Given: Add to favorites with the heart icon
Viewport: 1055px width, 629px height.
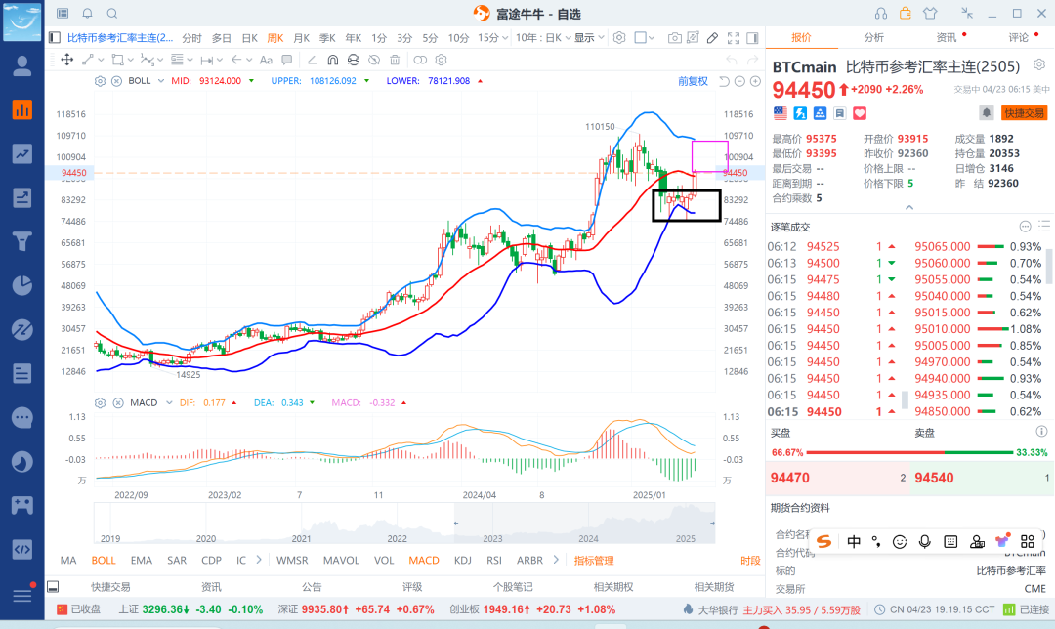Looking at the screenshot, I should pos(860,113).
